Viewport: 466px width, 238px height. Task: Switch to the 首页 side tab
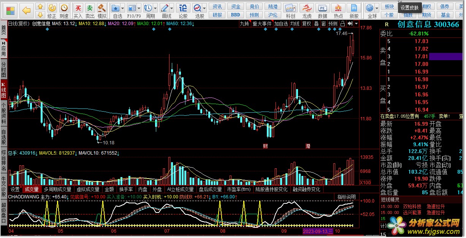[3, 30]
